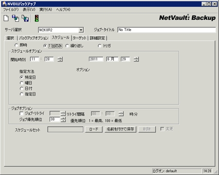219x175 pixels.
Task: Click the 14:28 clock in status bar
Action: 207,171
